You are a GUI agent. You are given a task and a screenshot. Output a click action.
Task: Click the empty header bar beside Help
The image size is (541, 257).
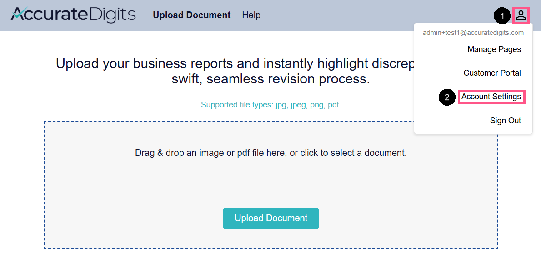click(376, 15)
